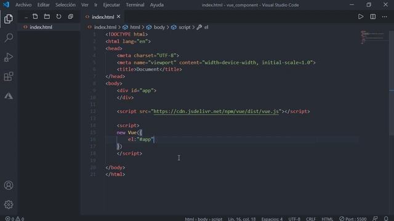The height and width of the screenshot is (221, 394).
Task: Change the CRLF end of line sequence
Action: tap(311, 219)
